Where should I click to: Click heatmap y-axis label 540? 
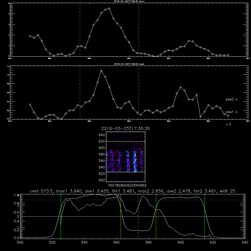click(x=102, y=167)
